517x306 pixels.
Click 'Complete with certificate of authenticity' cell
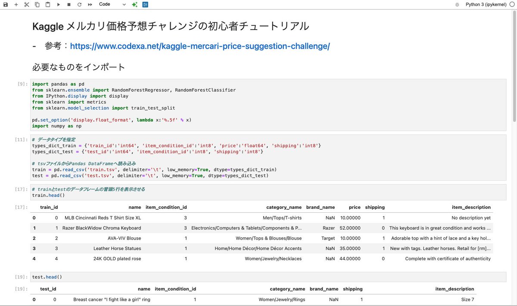click(x=448, y=259)
